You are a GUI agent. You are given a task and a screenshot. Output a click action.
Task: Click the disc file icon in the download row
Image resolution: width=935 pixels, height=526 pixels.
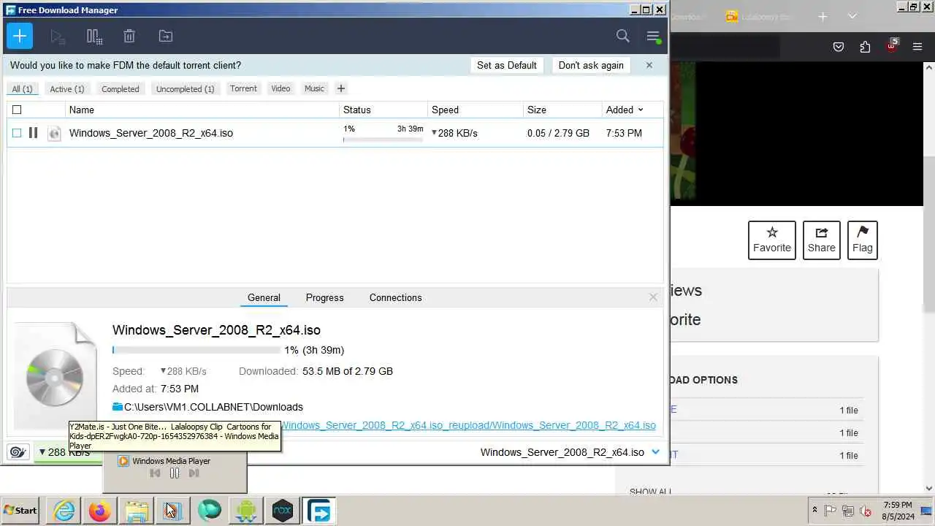pyautogui.click(x=54, y=133)
